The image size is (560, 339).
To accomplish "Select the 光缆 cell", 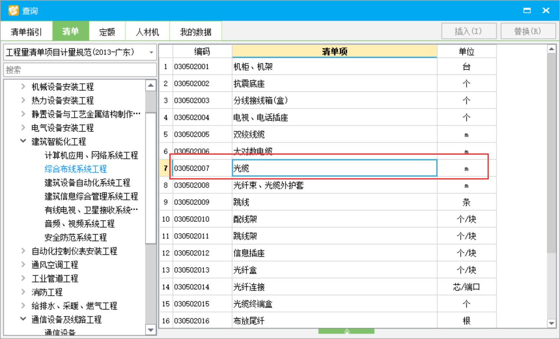I will (335, 168).
